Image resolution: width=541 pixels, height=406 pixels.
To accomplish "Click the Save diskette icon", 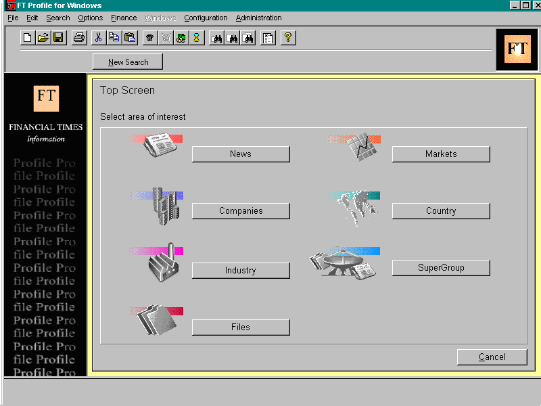I will tap(59, 37).
